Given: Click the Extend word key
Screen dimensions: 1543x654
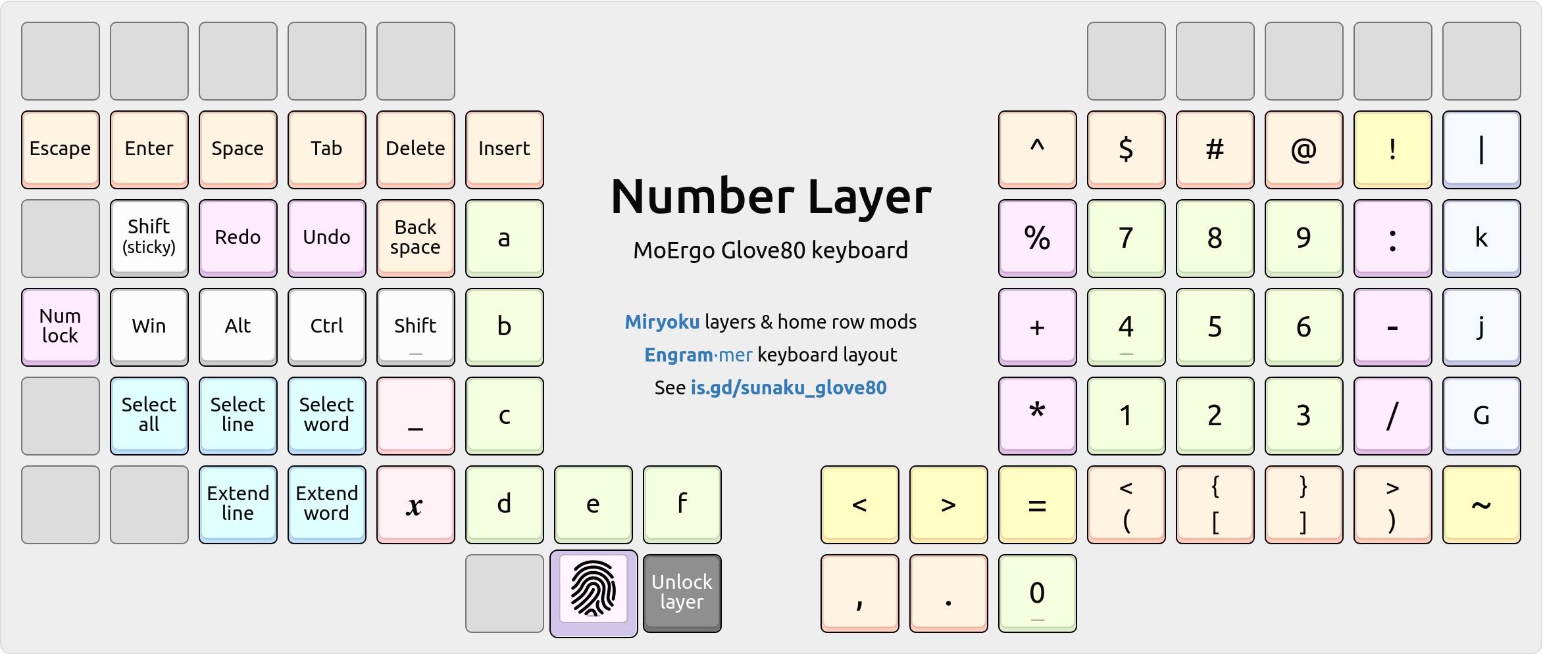Looking at the screenshot, I should [x=327, y=505].
